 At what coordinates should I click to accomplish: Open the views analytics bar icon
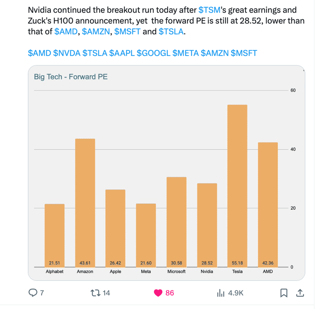pos(220,293)
